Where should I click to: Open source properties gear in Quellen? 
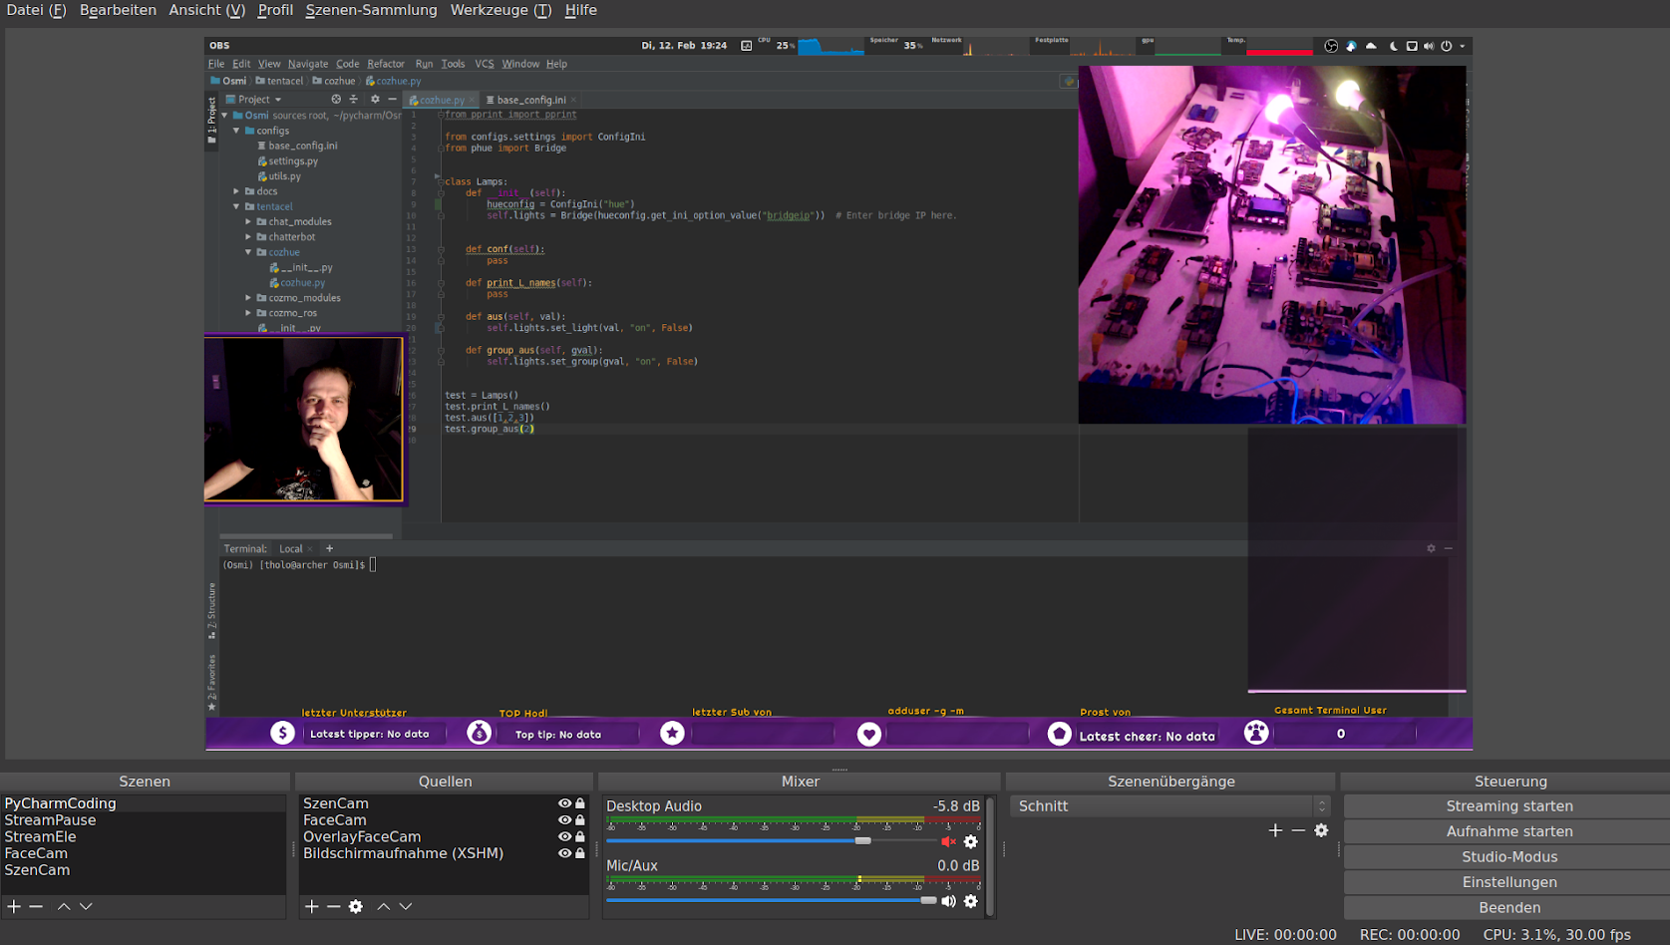(x=356, y=906)
